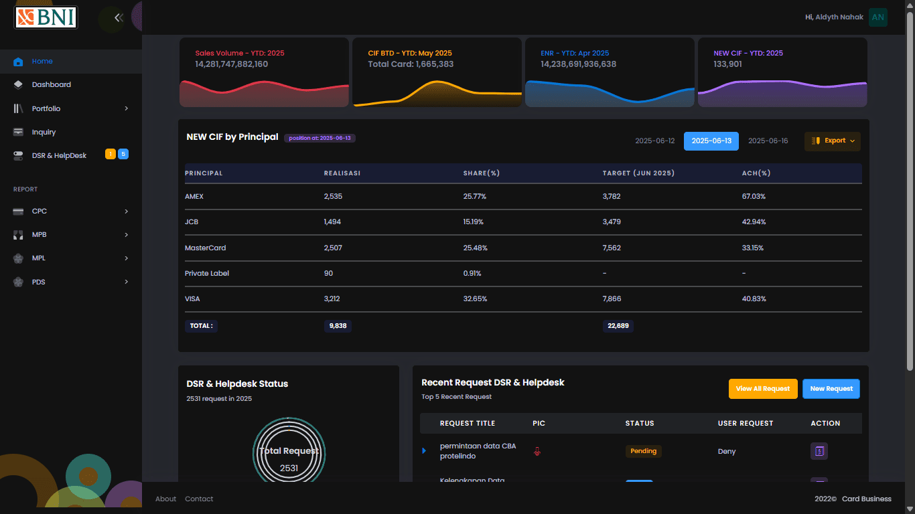
Task: Click the PDS icon in sidebar
Action: (x=18, y=282)
